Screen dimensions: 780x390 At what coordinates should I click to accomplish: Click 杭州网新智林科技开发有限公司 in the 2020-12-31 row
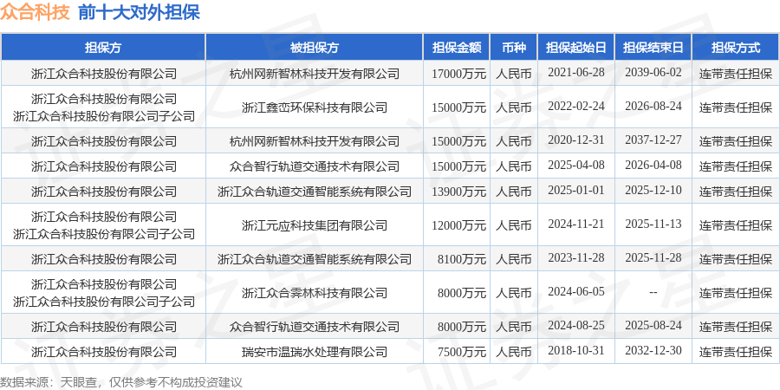point(315,141)
